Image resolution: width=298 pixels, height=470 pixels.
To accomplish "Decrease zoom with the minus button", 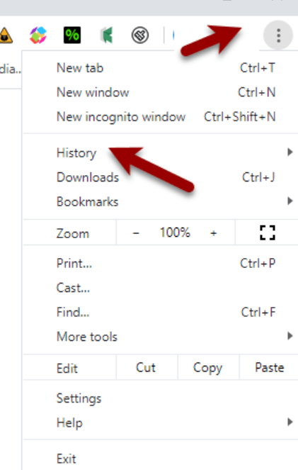I will coord(136,233).
